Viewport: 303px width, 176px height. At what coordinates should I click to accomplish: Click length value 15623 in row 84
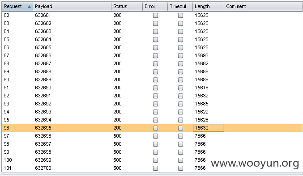201,31
